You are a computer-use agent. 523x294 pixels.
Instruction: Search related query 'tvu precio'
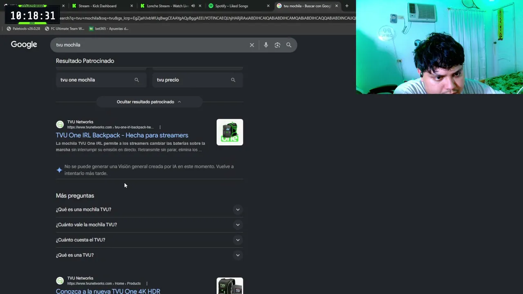point(198,80)
